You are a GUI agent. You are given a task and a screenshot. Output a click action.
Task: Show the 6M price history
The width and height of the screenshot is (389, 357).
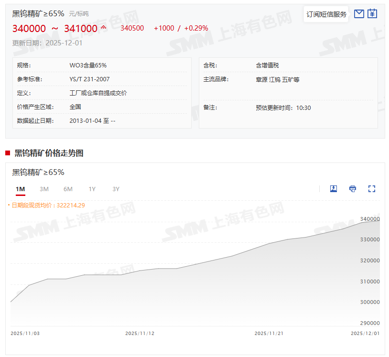coord(68,189)
